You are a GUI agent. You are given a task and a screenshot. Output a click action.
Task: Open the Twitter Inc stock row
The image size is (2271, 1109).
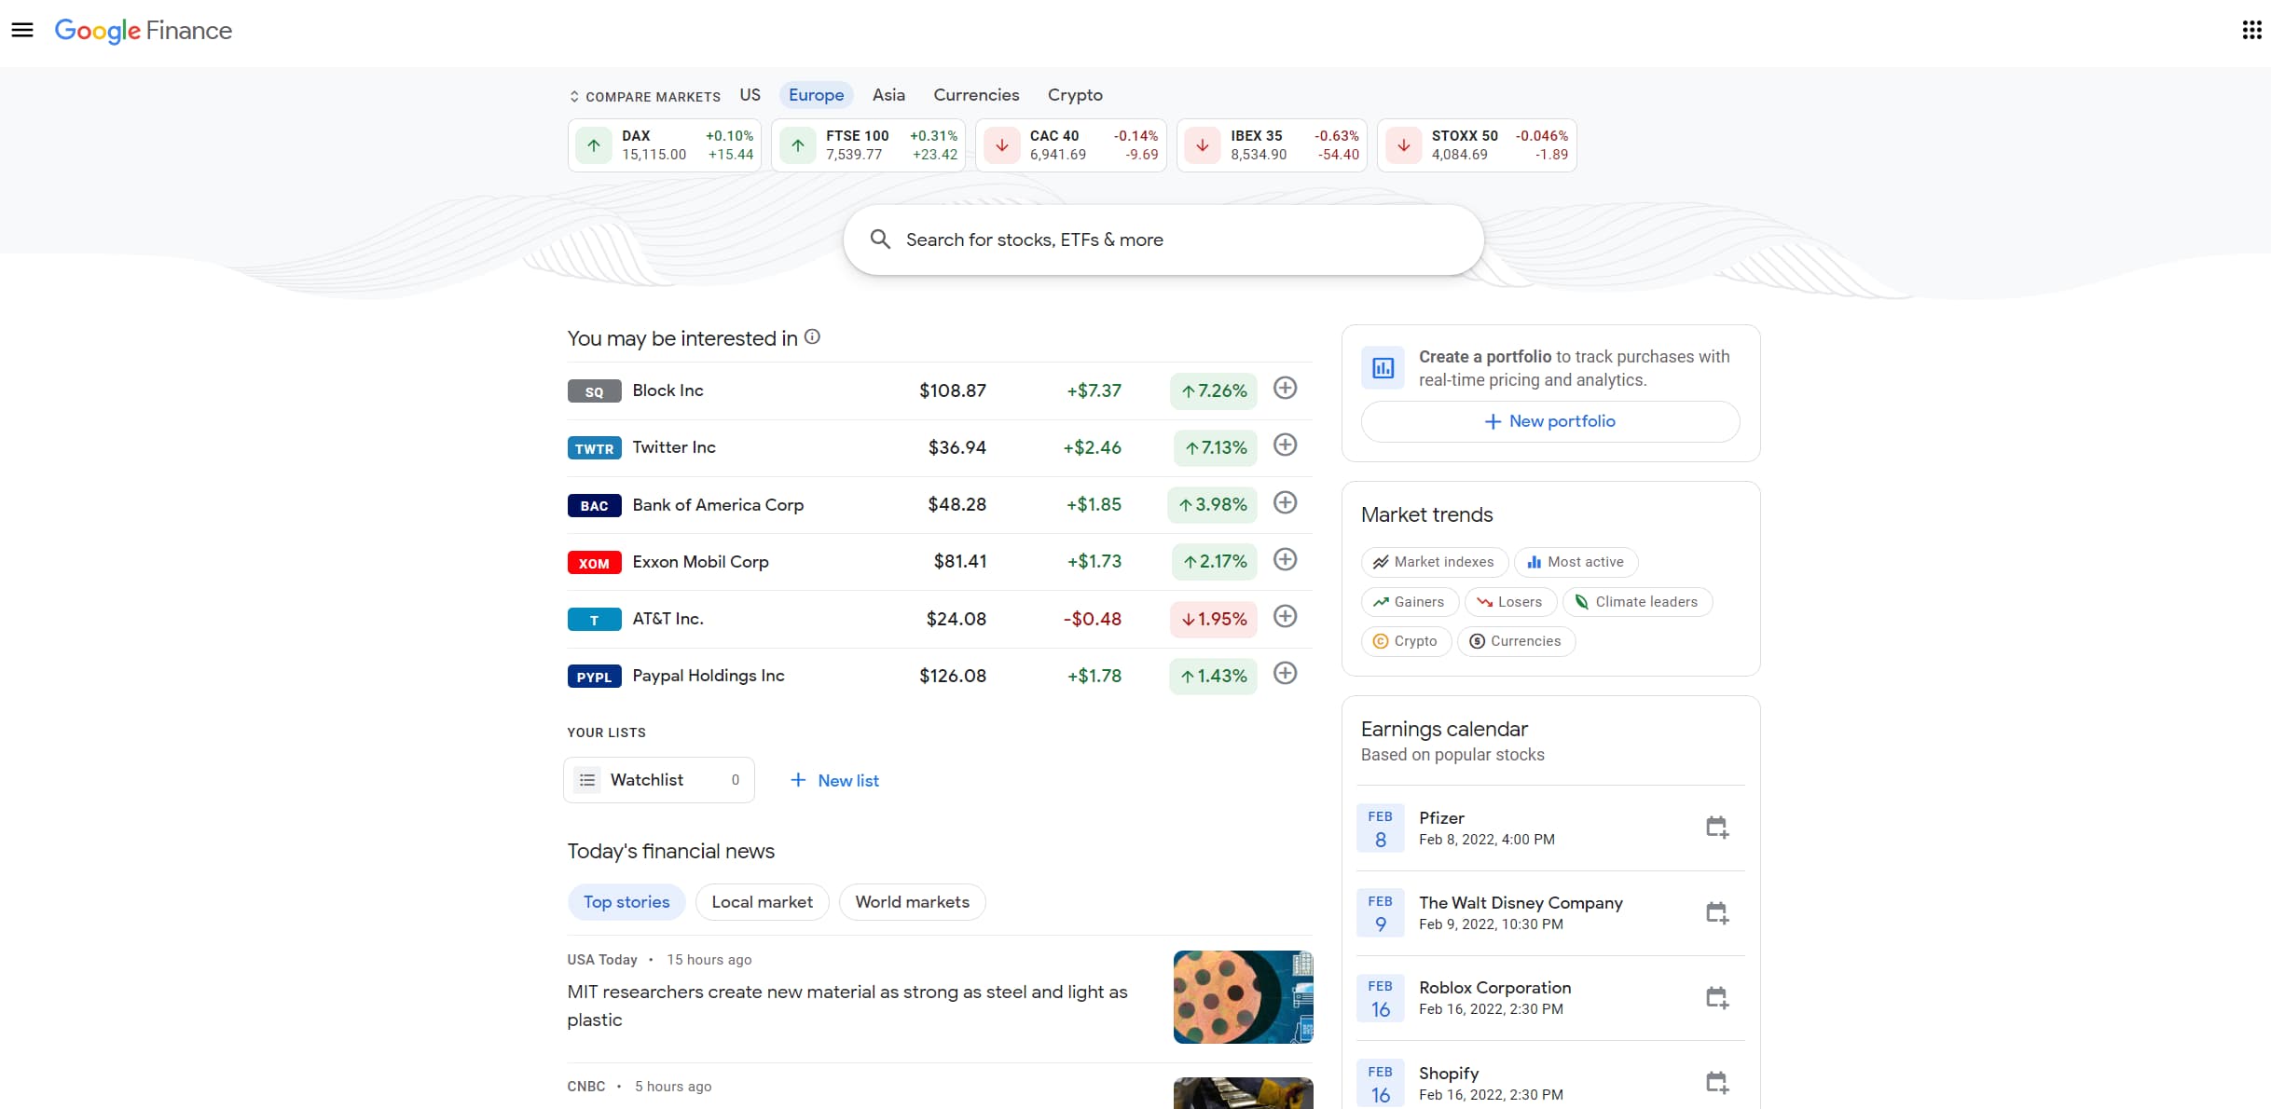(940, 448)
